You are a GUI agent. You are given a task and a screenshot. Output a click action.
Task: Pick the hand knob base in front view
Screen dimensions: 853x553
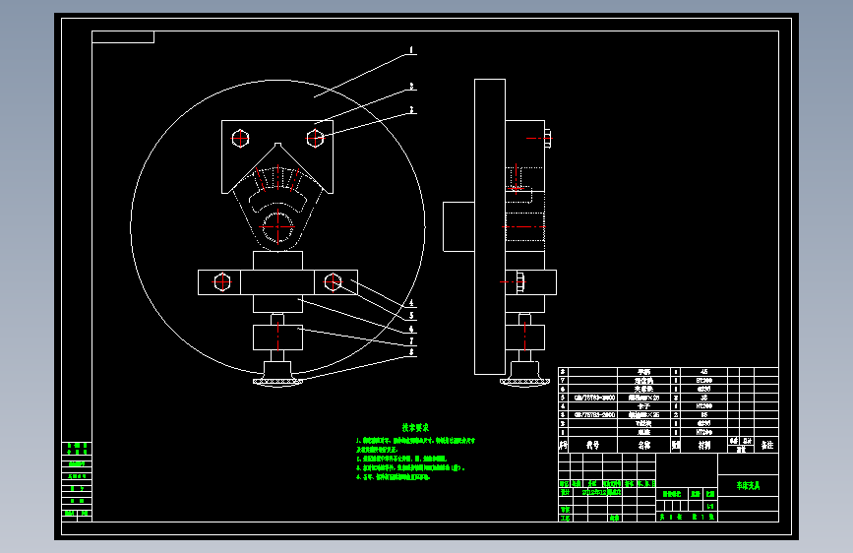[x=278, y=381]
